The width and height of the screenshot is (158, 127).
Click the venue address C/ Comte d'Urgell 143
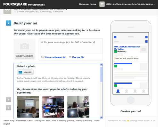38,11
